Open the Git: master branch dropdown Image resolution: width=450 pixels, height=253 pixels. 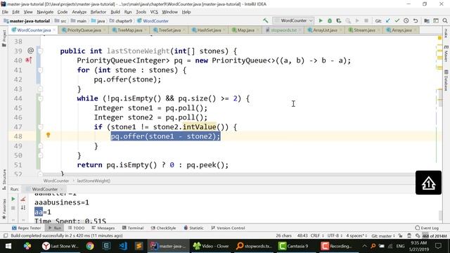(383, 236)
